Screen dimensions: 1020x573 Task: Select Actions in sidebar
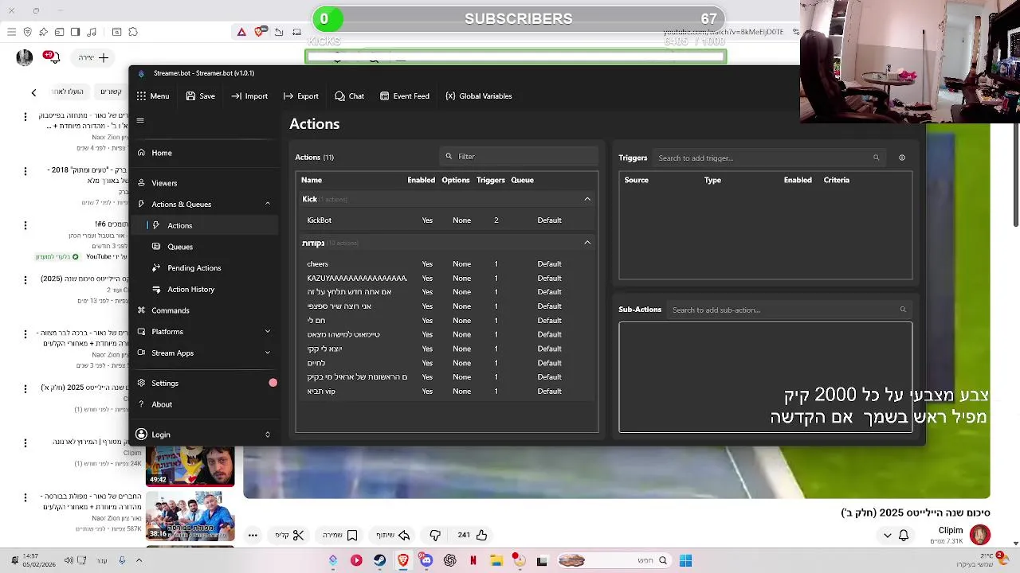tap(204, 225)
